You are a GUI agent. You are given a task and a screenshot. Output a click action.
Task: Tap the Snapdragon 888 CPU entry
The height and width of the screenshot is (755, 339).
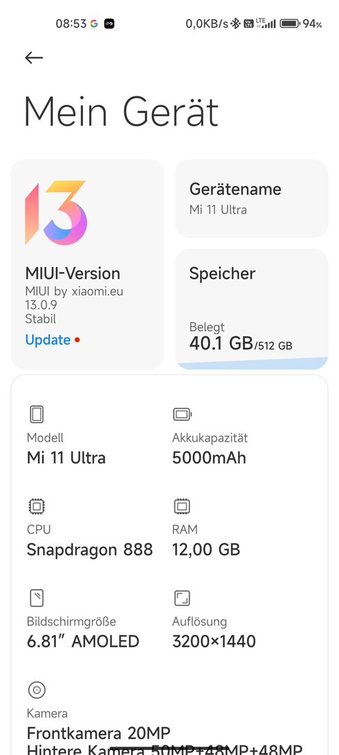pyautogui.click(x=90, y=549)
